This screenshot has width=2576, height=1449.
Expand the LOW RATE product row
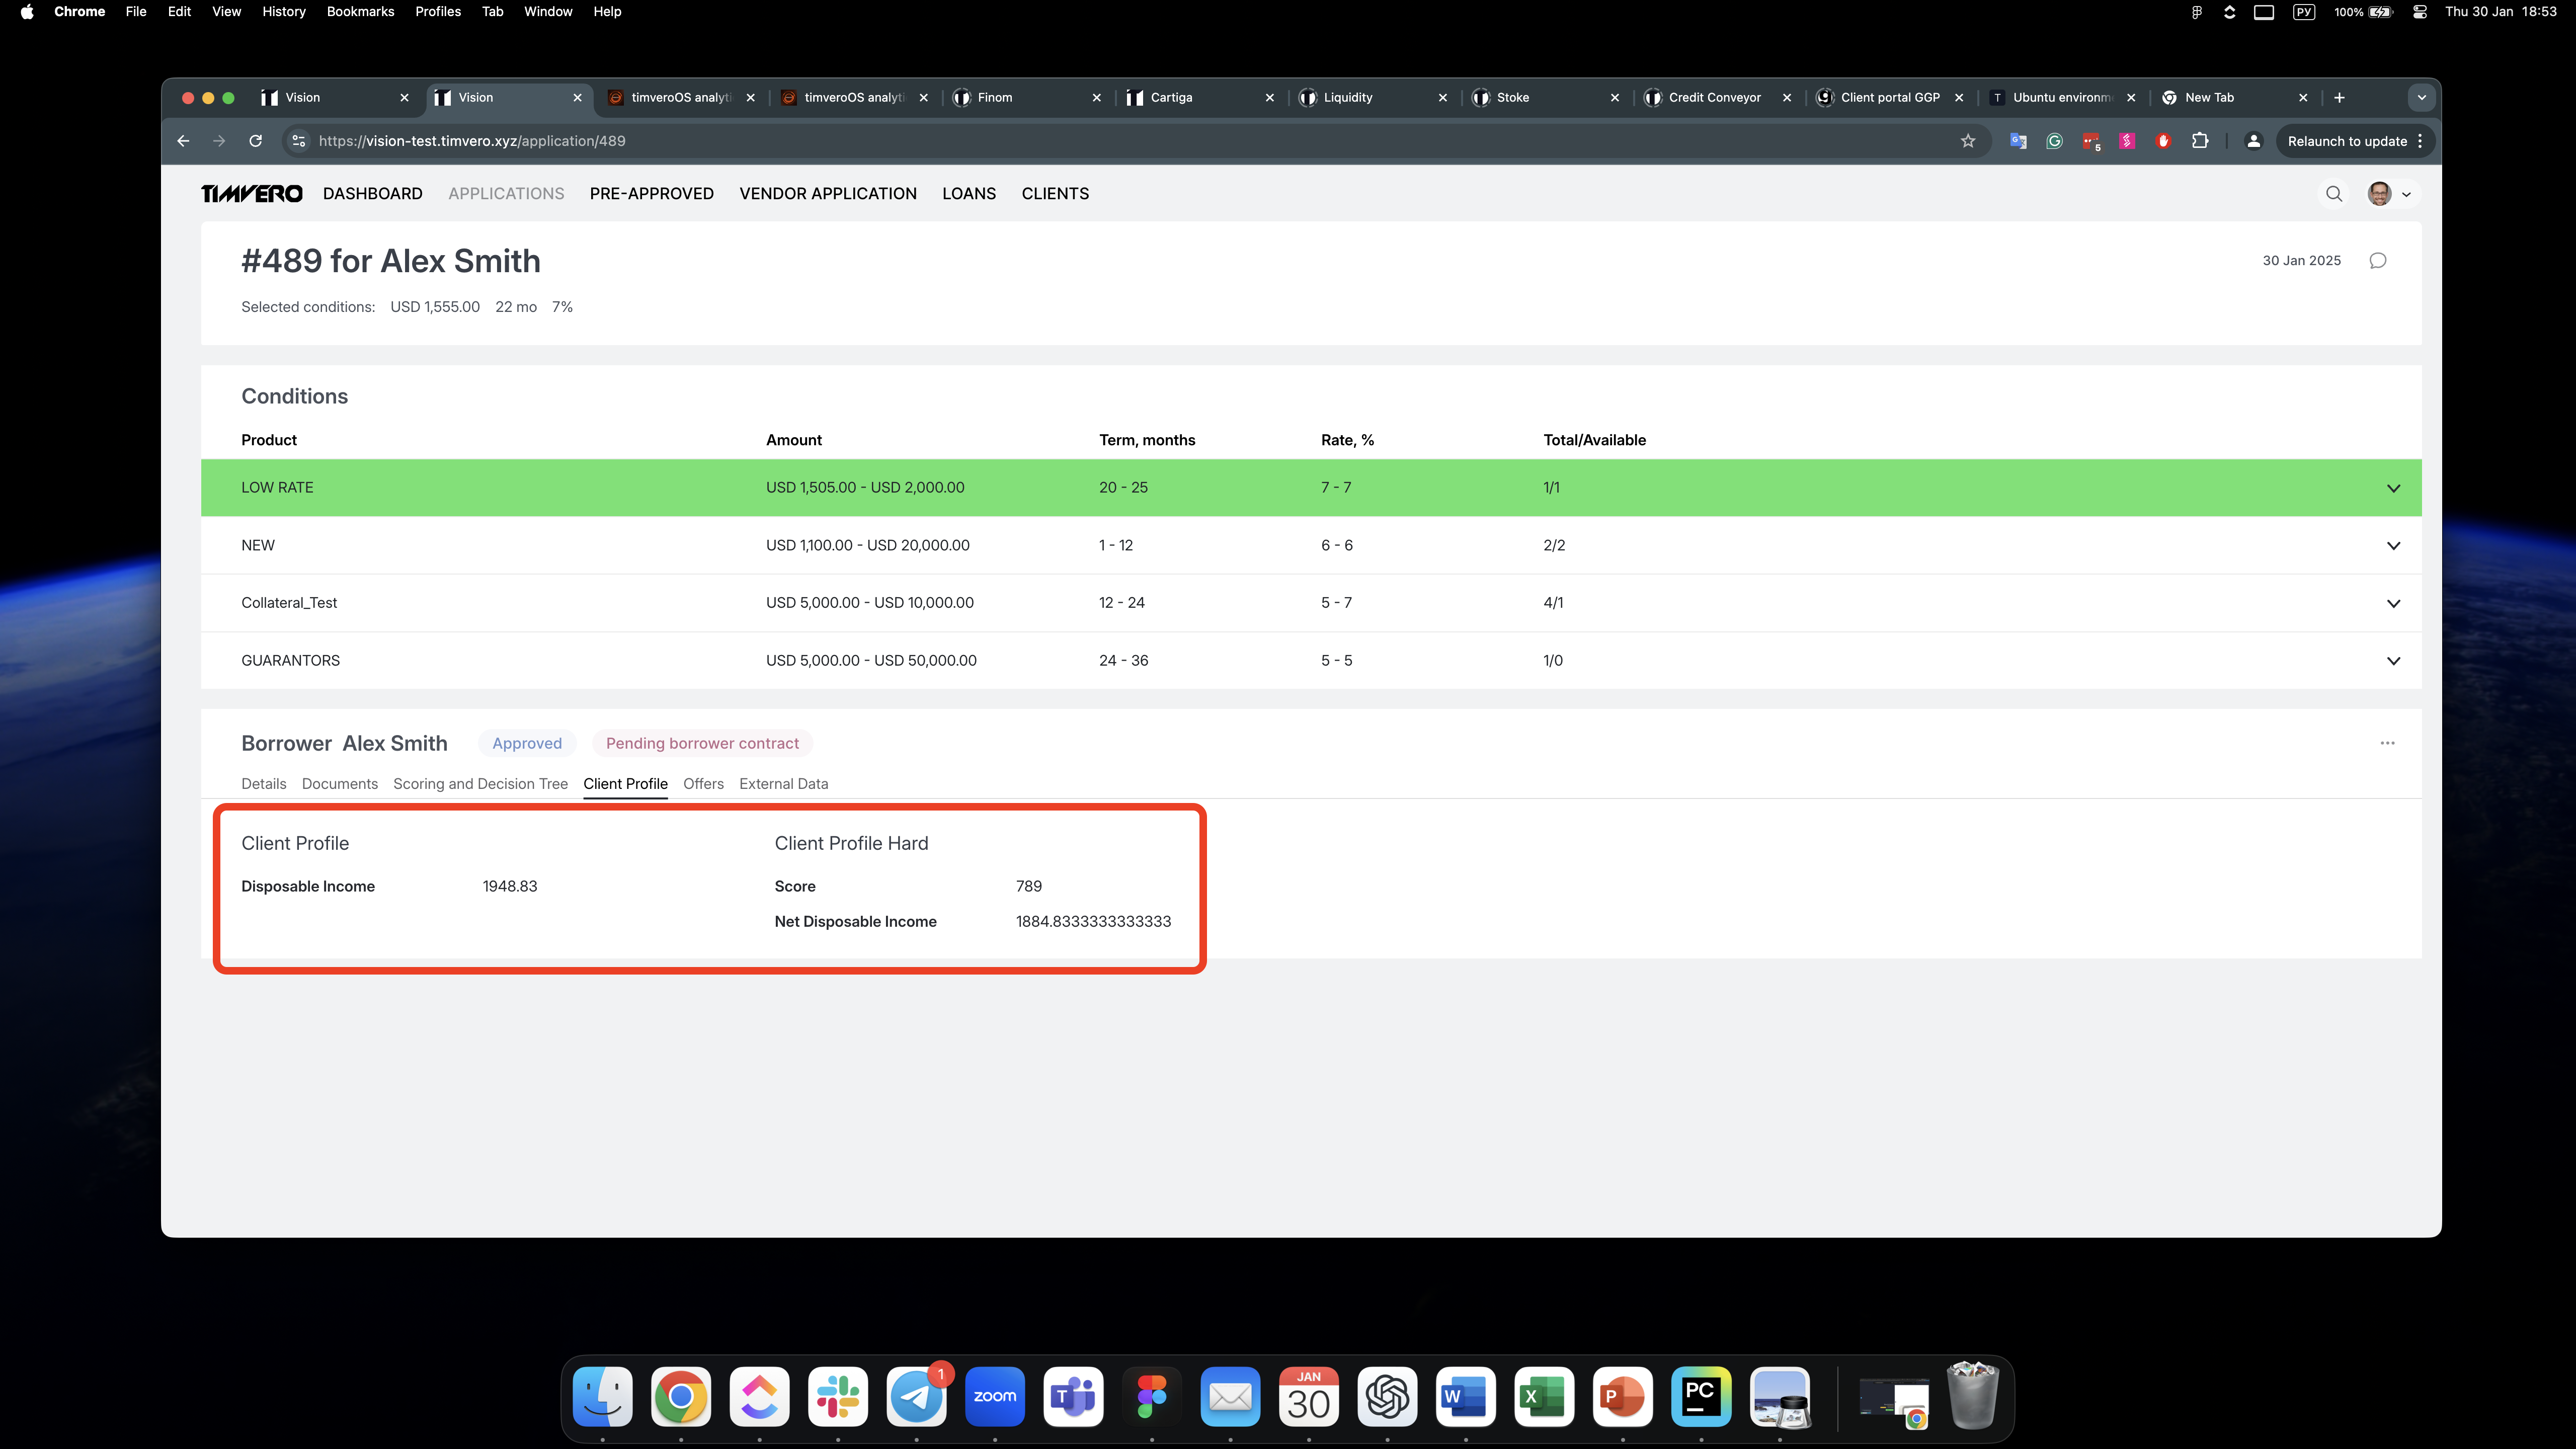click(2393, 488)
